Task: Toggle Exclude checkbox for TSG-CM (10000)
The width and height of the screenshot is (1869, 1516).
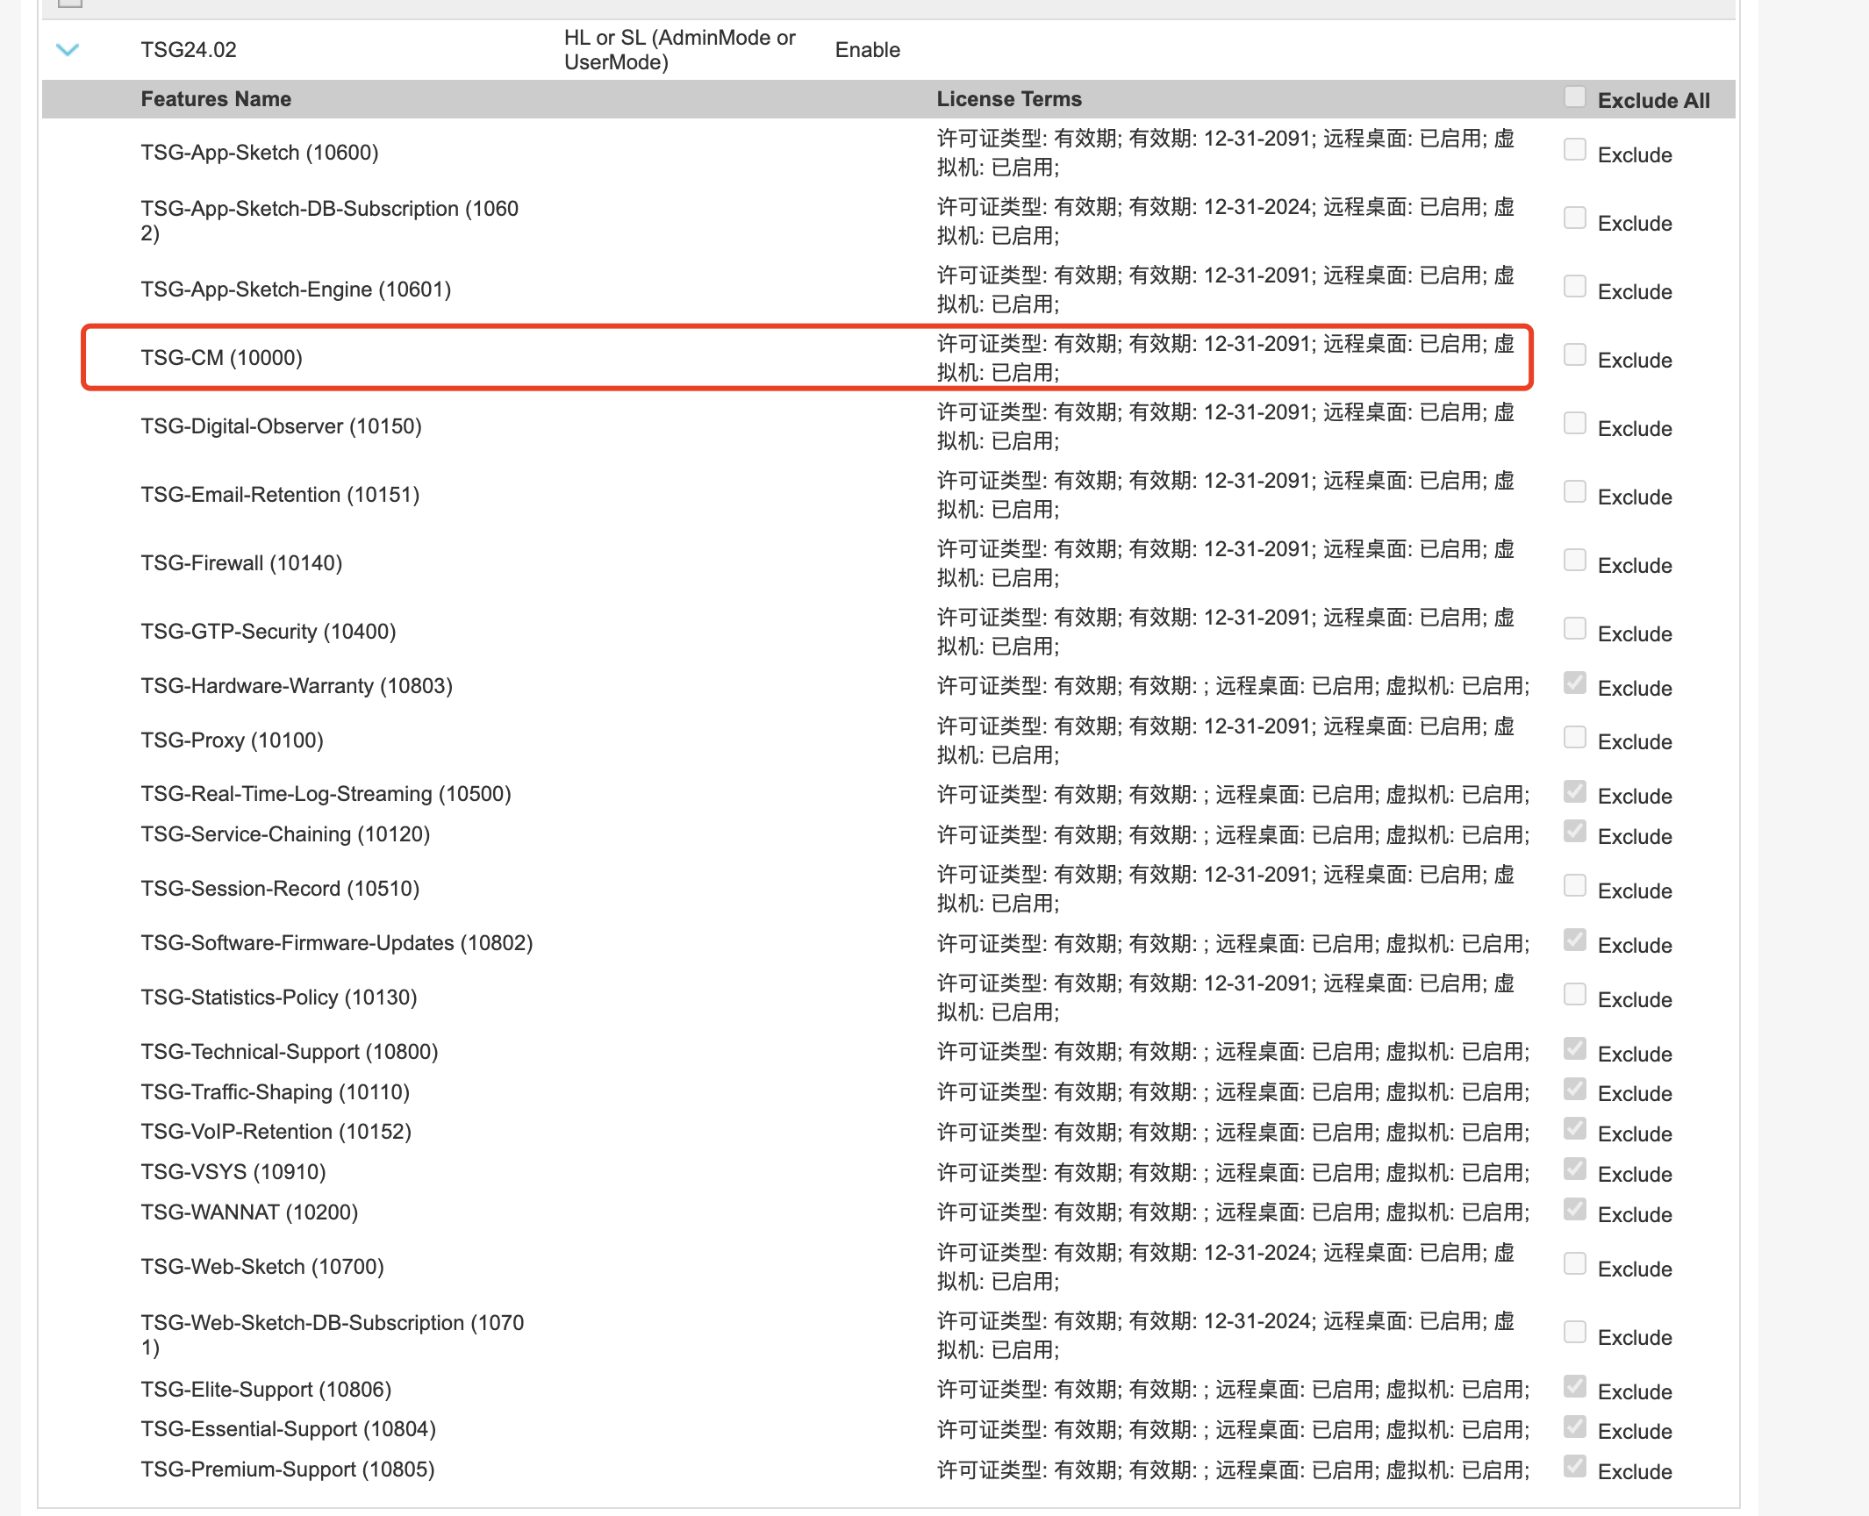Action: point(1575,355)
